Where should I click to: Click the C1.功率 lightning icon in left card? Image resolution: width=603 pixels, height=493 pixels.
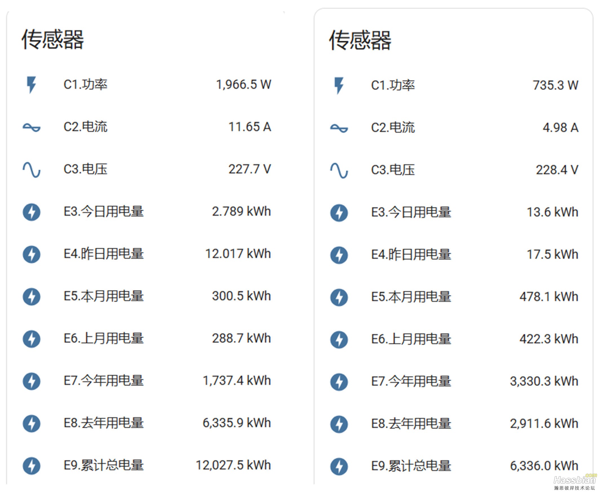32,85
